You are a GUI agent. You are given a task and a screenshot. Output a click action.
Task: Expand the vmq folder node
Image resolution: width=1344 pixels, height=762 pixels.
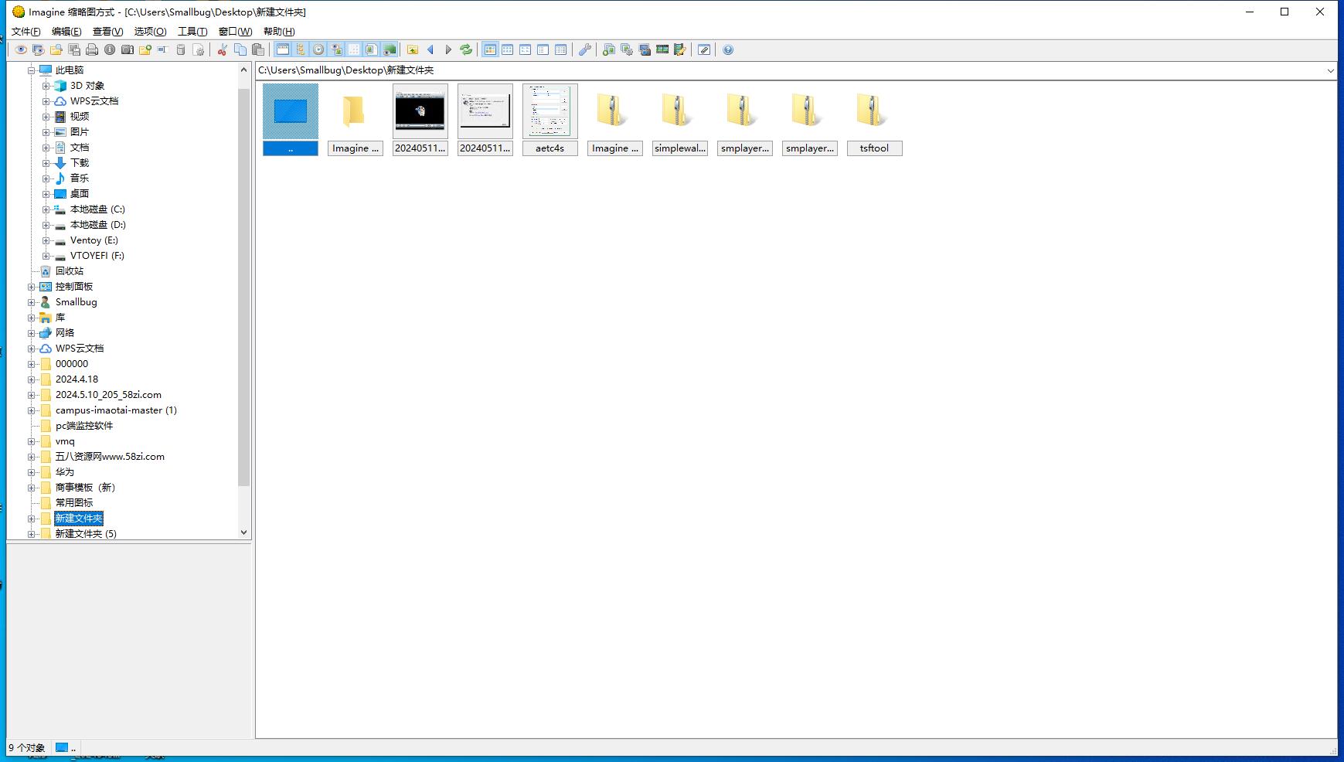click(32, 441)
